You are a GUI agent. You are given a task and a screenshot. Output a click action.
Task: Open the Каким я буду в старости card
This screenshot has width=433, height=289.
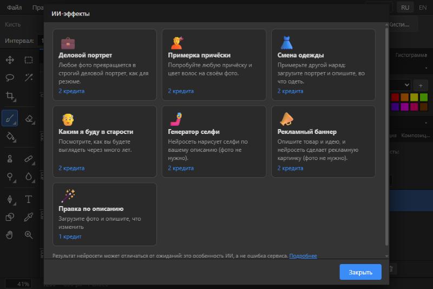pos(104,142)
